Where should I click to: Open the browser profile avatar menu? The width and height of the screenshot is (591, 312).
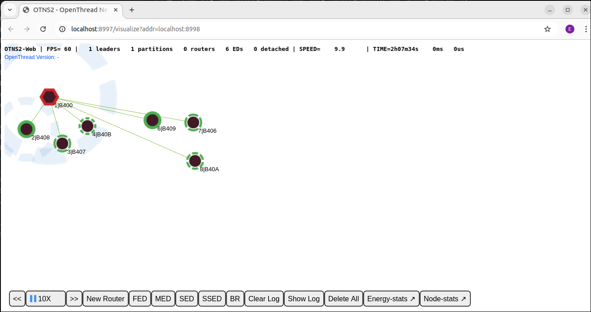pyautogui.click(x=569, y=29)
